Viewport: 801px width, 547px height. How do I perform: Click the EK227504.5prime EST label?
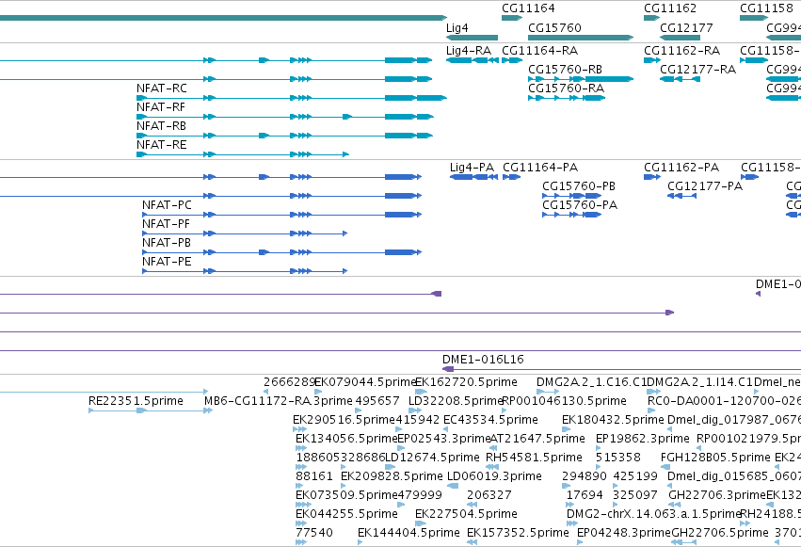pyautogui.click(x=466, y=514)
